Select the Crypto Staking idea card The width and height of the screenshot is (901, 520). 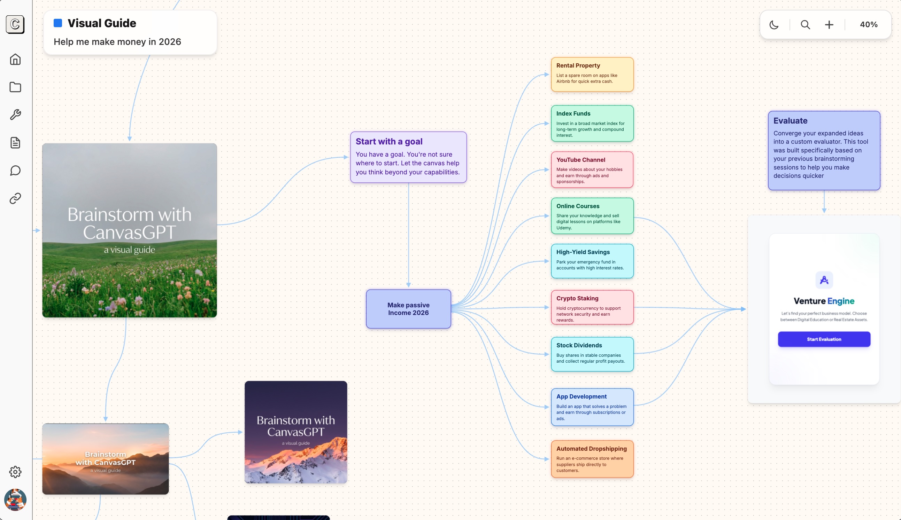pos(591,307)
